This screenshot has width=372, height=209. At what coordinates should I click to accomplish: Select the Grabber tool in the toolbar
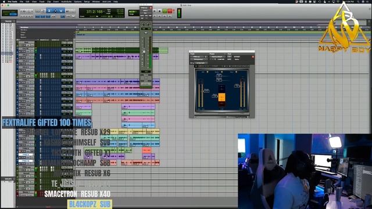[61, 11]
